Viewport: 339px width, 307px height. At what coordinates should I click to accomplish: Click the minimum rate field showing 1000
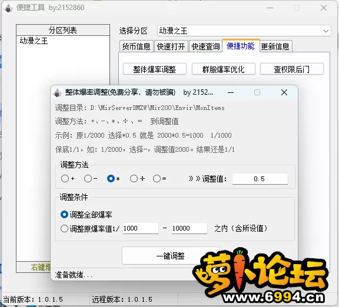(141, 228)
